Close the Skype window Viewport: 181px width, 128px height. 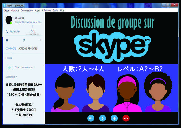(174, 5)
